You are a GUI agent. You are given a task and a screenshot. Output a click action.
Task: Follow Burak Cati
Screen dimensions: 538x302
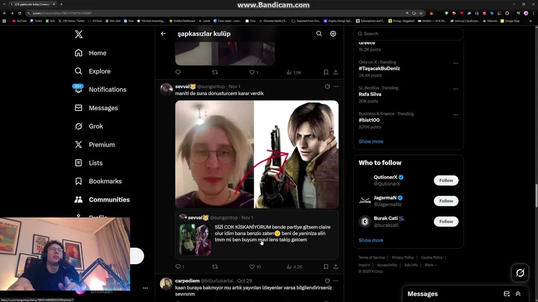pyautogui.click(x=446, y=221)
